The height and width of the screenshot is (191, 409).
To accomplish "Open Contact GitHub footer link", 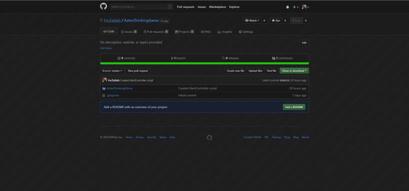I will point(252,137).
